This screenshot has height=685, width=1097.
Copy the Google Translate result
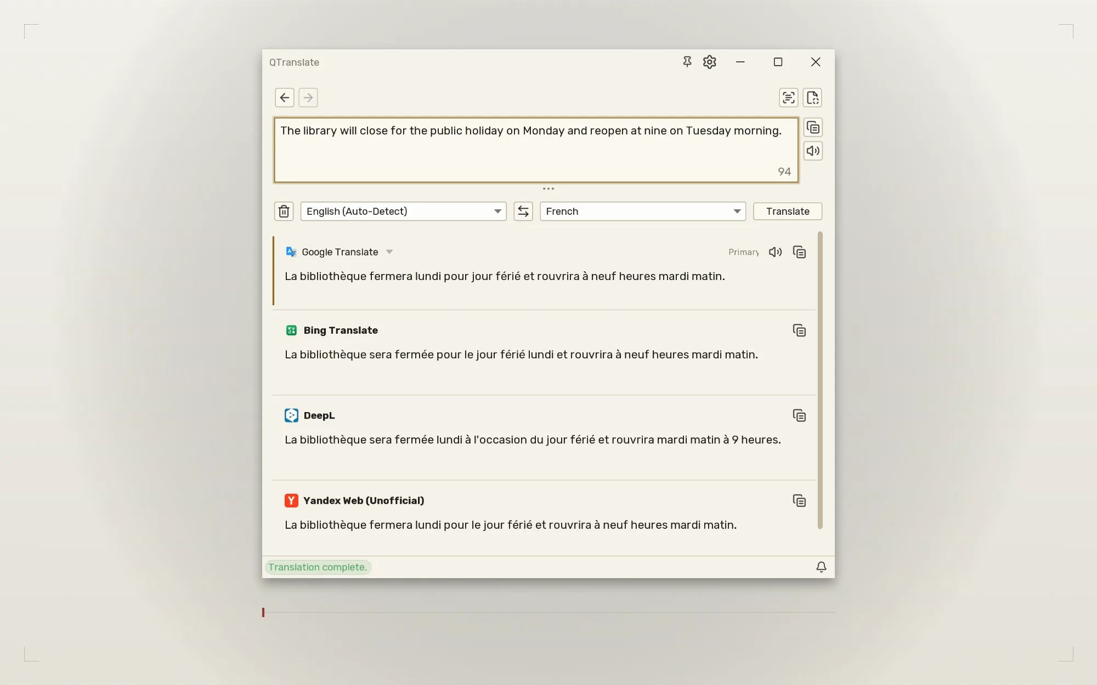(x=799, y=252)
